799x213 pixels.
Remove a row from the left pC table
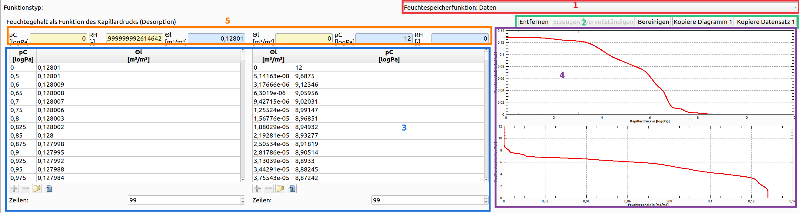[25, 188]
